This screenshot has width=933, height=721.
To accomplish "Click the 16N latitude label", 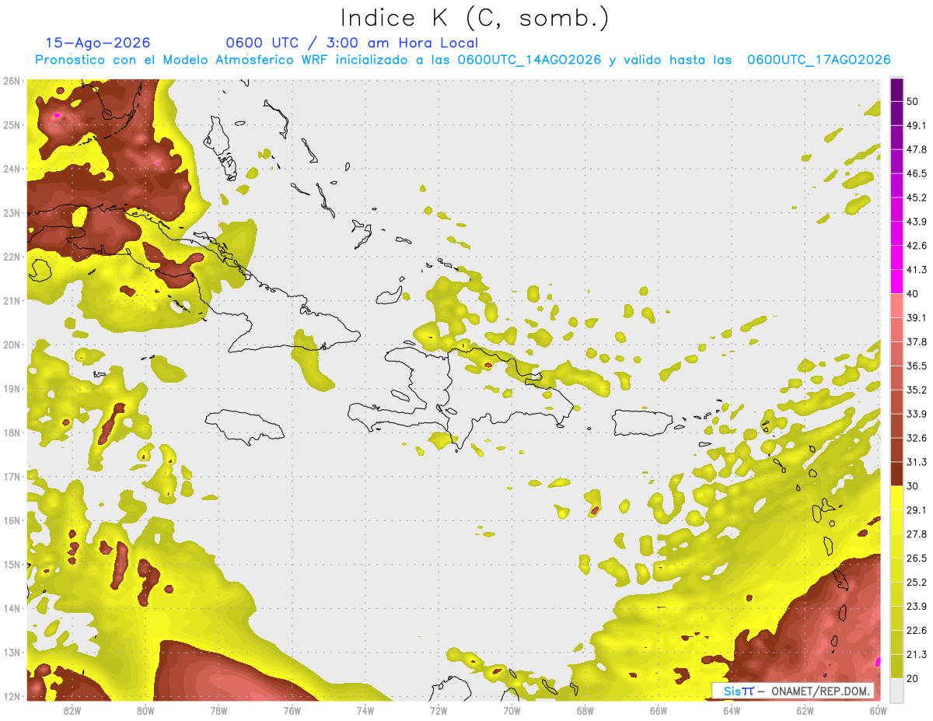I will [x=11, y=520].
